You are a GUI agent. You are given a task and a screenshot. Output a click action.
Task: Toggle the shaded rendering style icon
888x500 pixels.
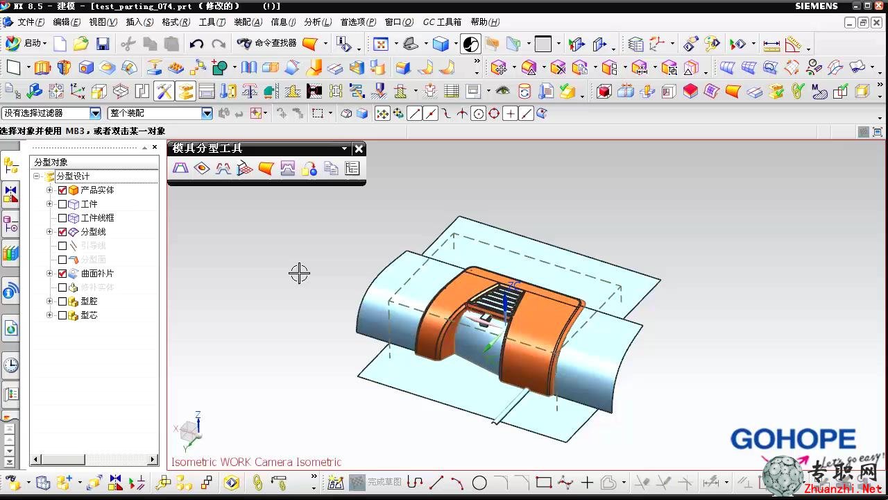pos(441,44)
